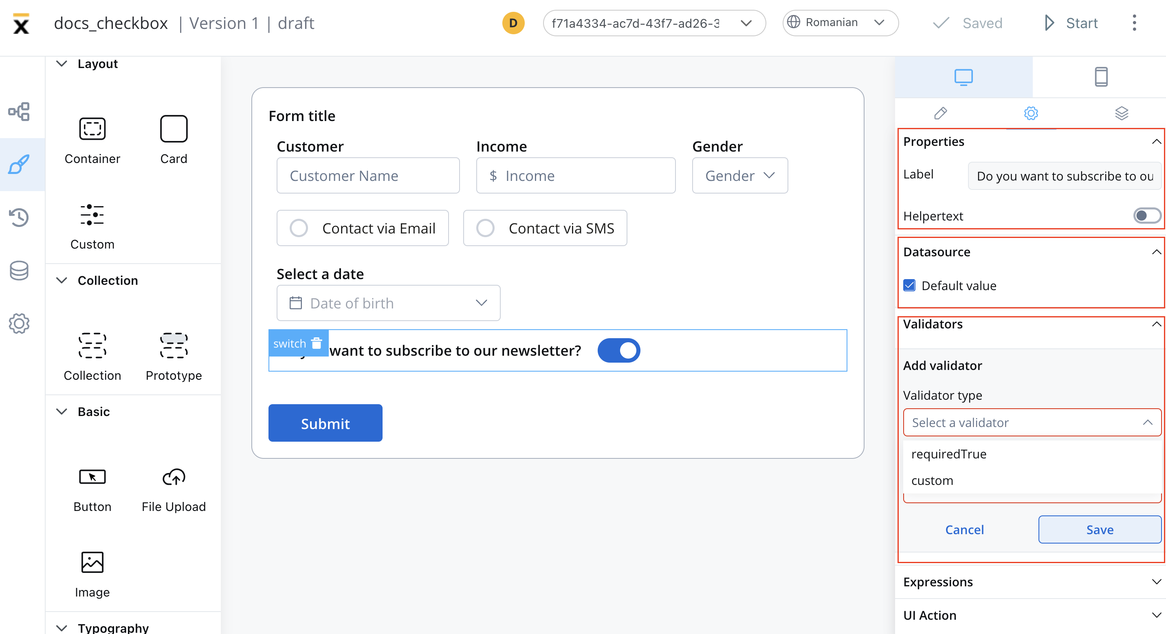This screenshot has width=1166, height=634.
Task: Toggle the Helpertext switch
Action: [x=1147, y=216]
